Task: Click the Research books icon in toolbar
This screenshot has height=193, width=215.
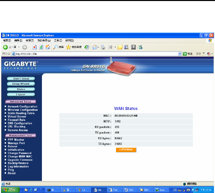Action: click(126, 47)
